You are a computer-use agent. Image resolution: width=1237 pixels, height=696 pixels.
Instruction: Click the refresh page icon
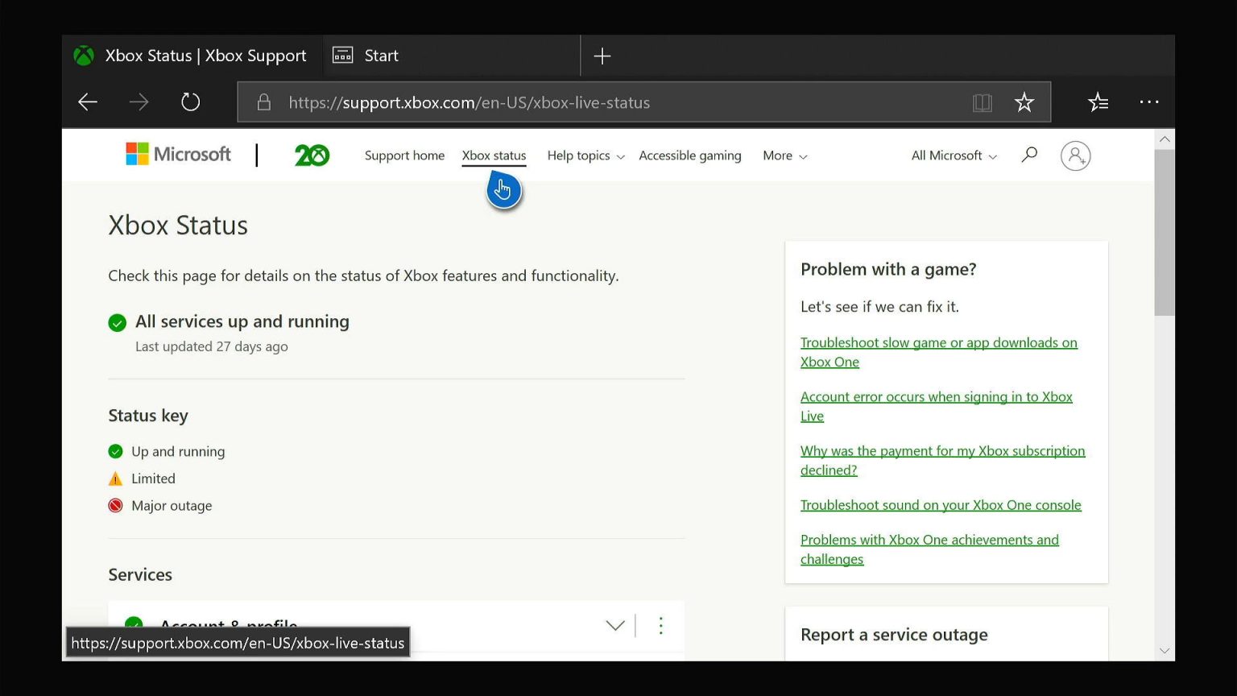(x=190, y=102)
